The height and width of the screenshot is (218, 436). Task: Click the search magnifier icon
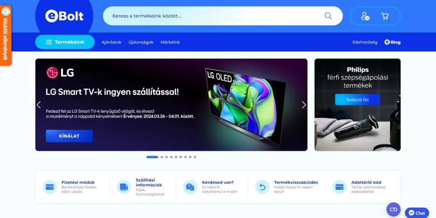pyautogui.click(x=329, y=16)
